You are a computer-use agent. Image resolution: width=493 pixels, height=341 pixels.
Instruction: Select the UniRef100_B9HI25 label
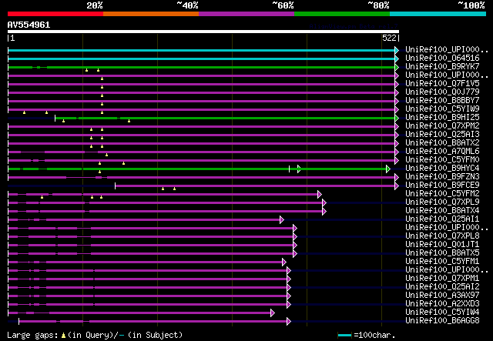click(x=442, y=118)
